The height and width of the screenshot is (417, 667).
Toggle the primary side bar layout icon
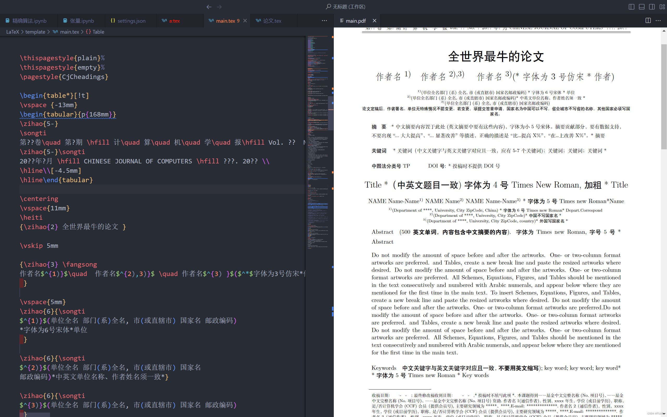632,7
